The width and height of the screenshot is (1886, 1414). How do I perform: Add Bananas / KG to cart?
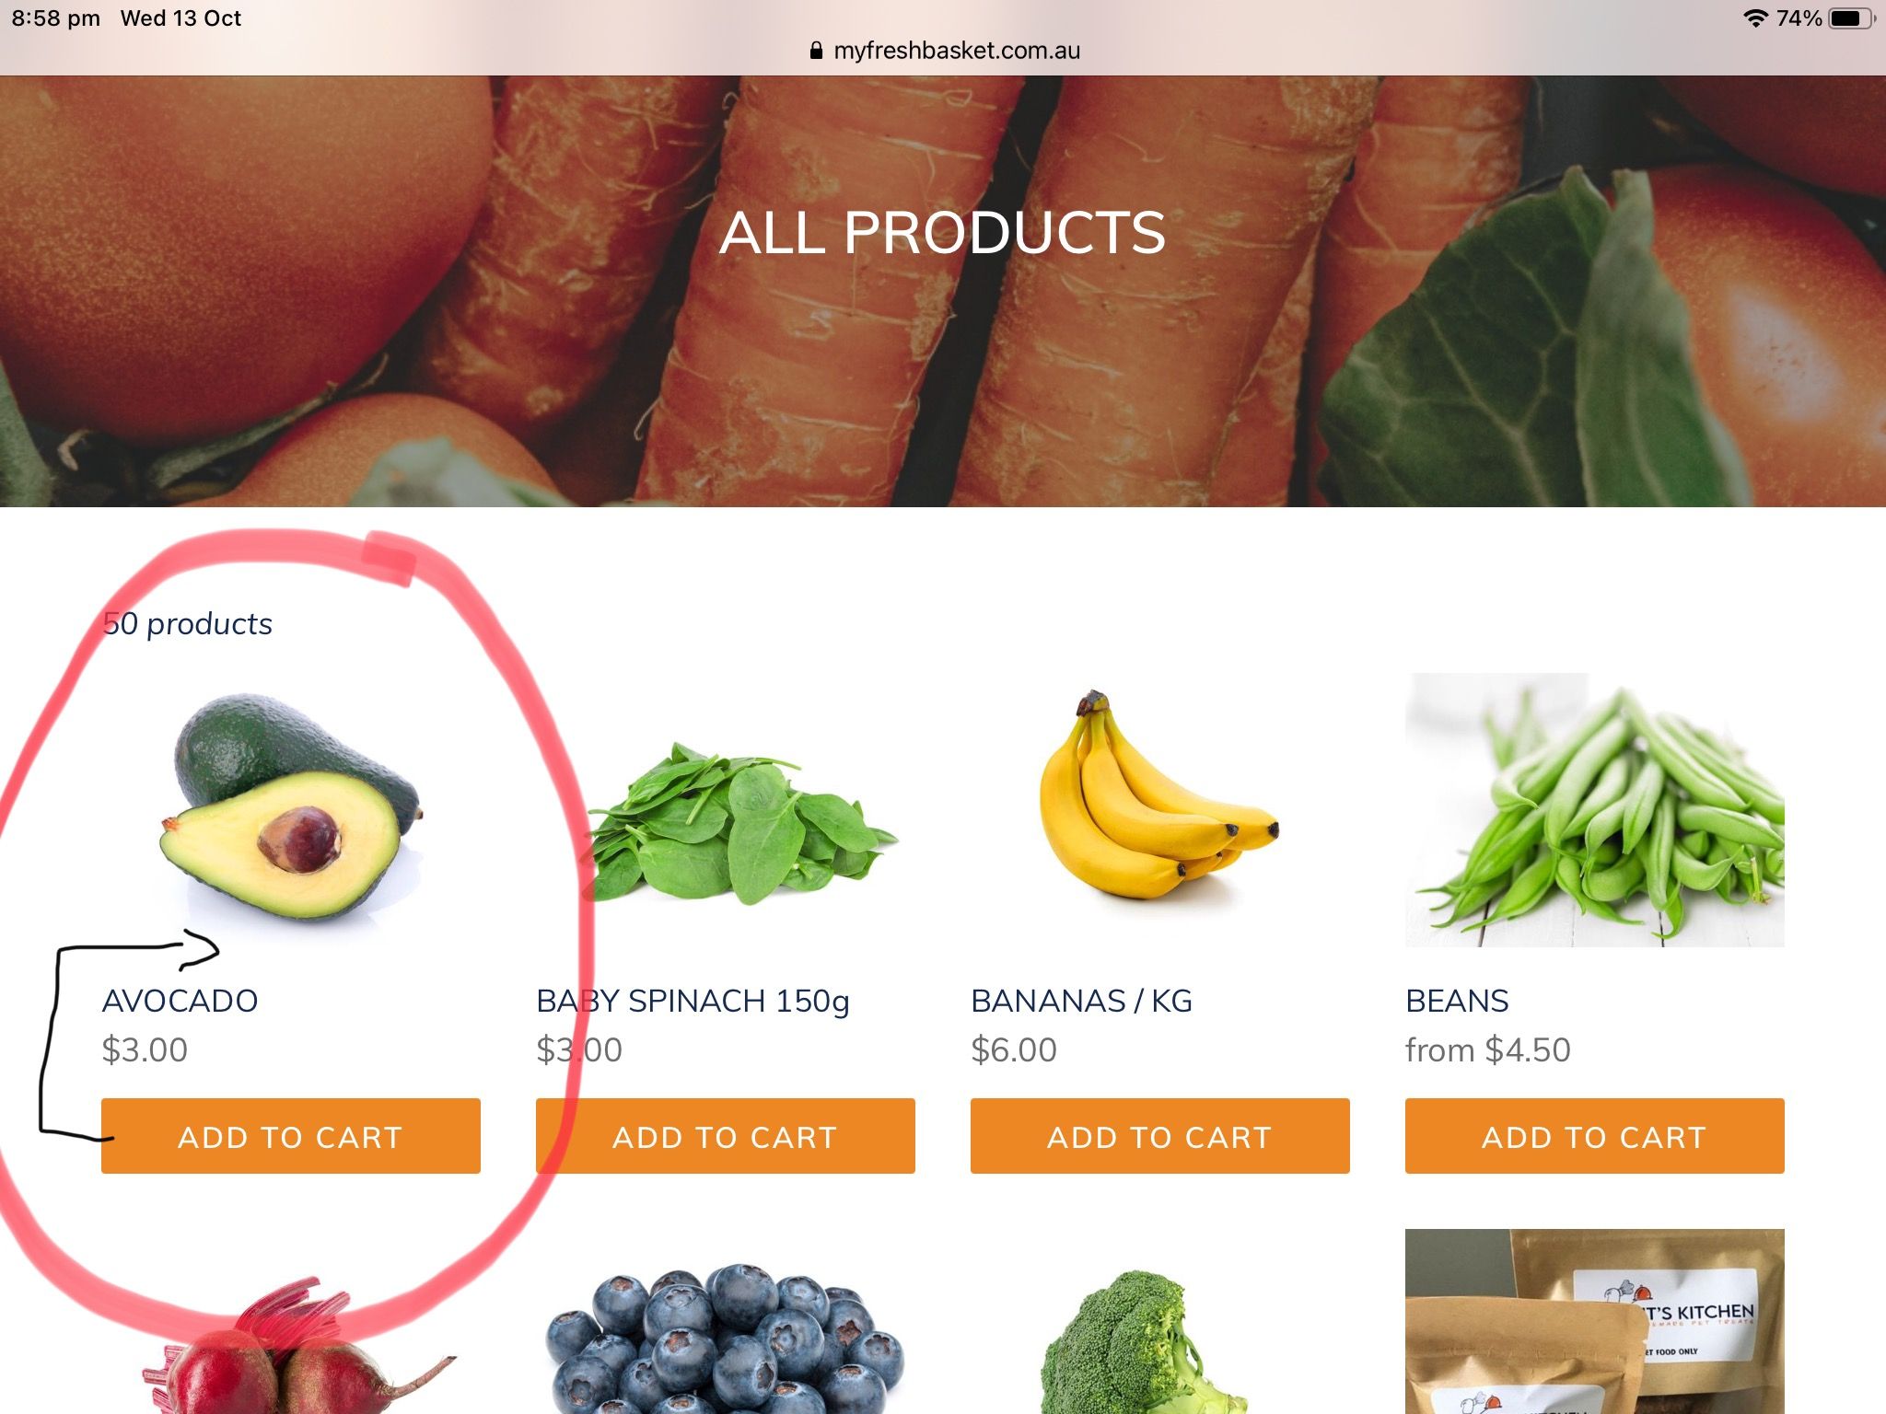click(1160, 1136)
